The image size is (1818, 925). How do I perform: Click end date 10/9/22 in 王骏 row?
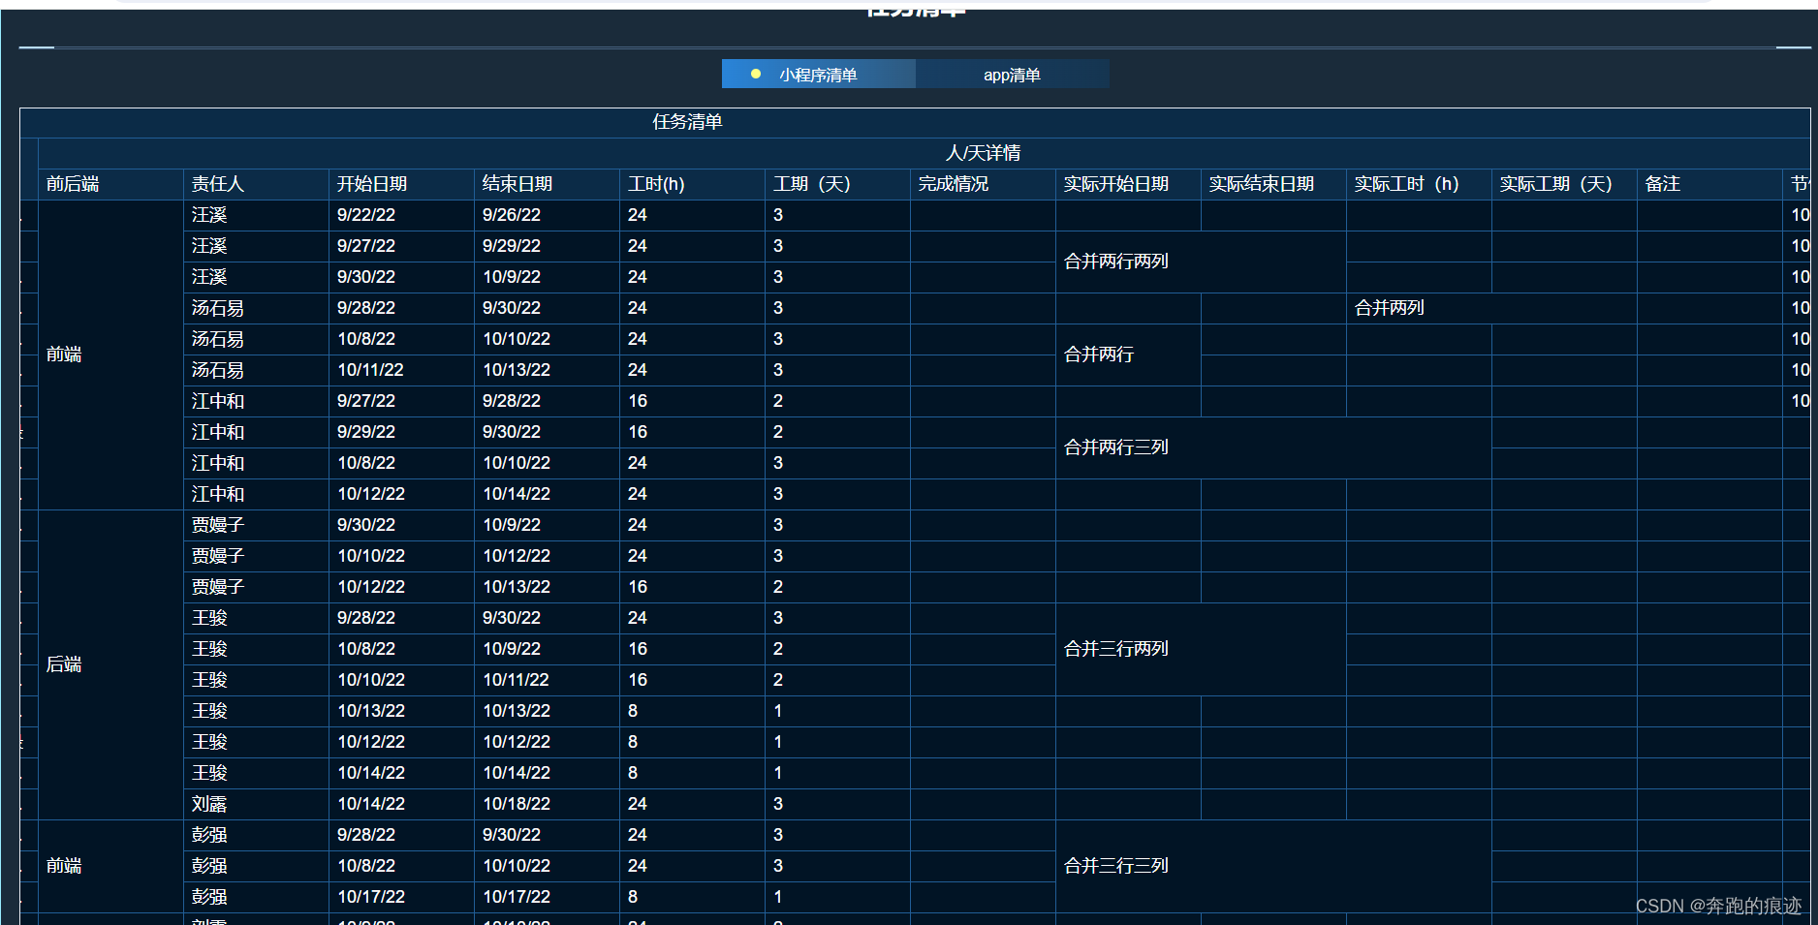512,649
